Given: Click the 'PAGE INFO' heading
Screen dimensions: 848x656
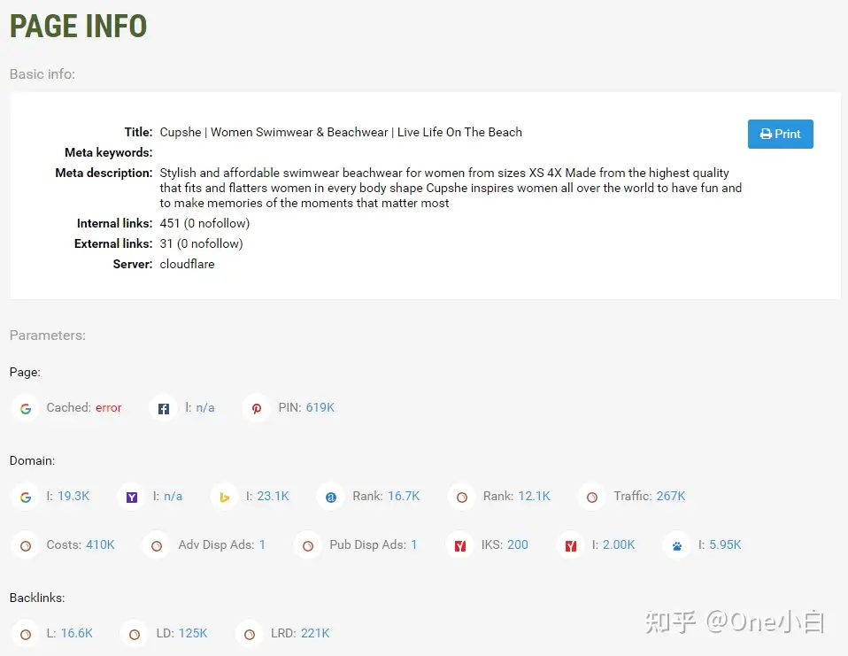Looking at the screenshot, I should pos(79,26).
